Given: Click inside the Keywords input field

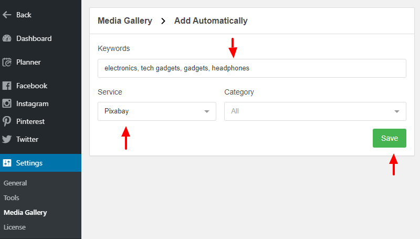Looking at the screenshot, I should (x=252, y=68).
